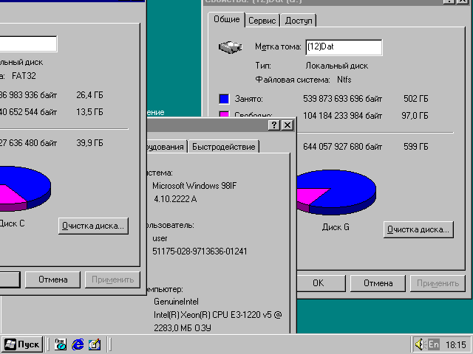473x354 pixels.
Task: Click 644 057 927 680 байт capacity value
Action: (x=342, y=147)
